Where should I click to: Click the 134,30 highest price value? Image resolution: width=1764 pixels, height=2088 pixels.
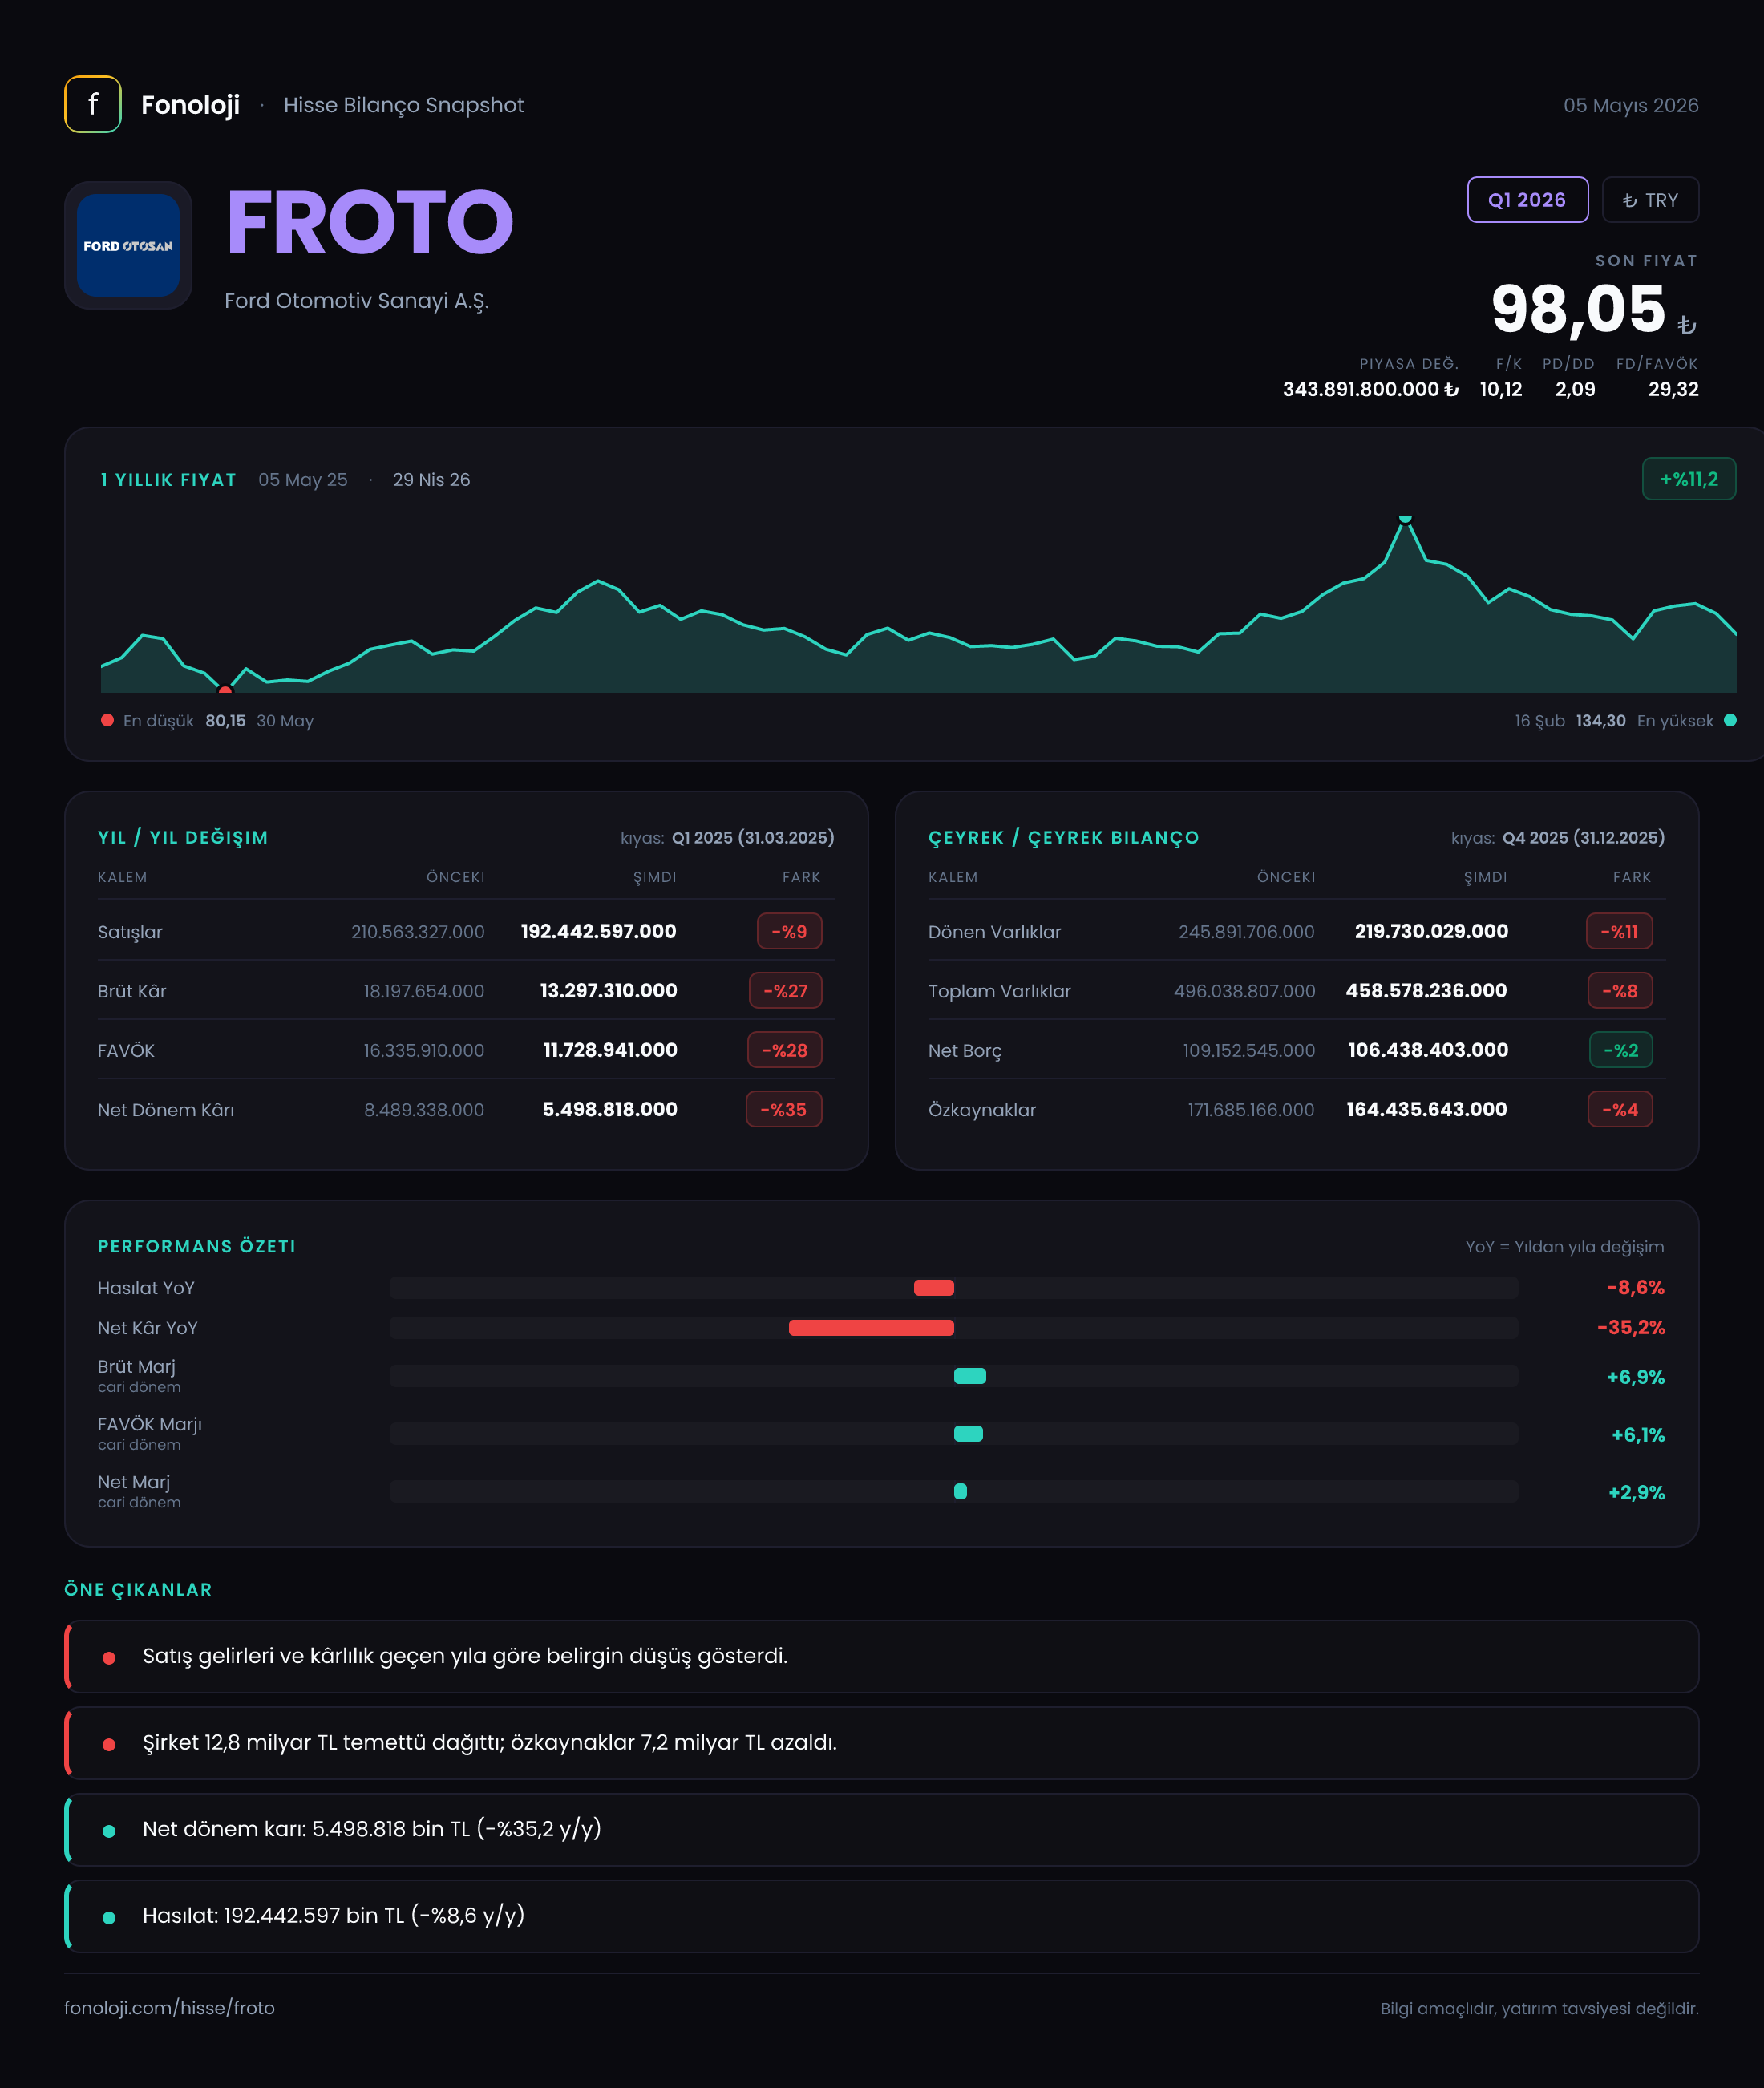tap(1600, 720)
